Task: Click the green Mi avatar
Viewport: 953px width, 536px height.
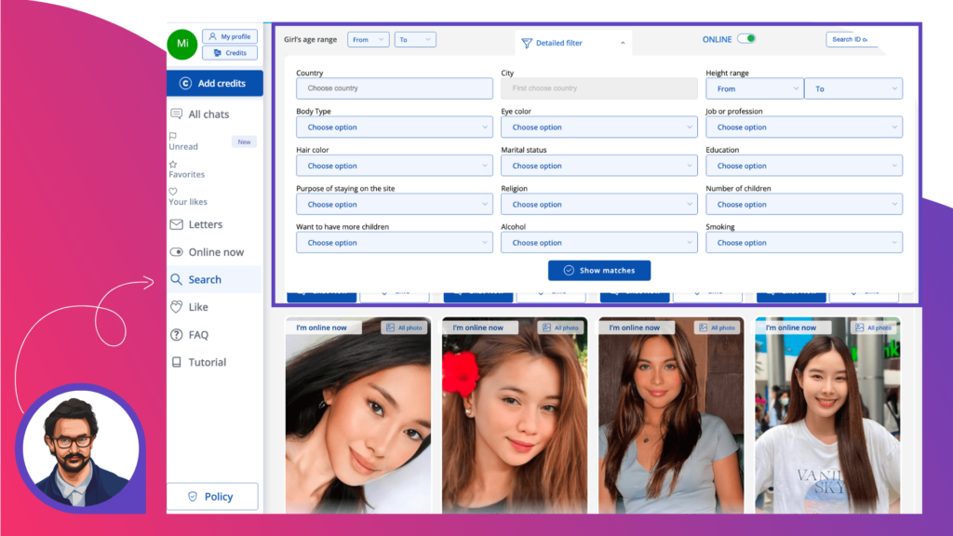Action: tap(182, 44)
